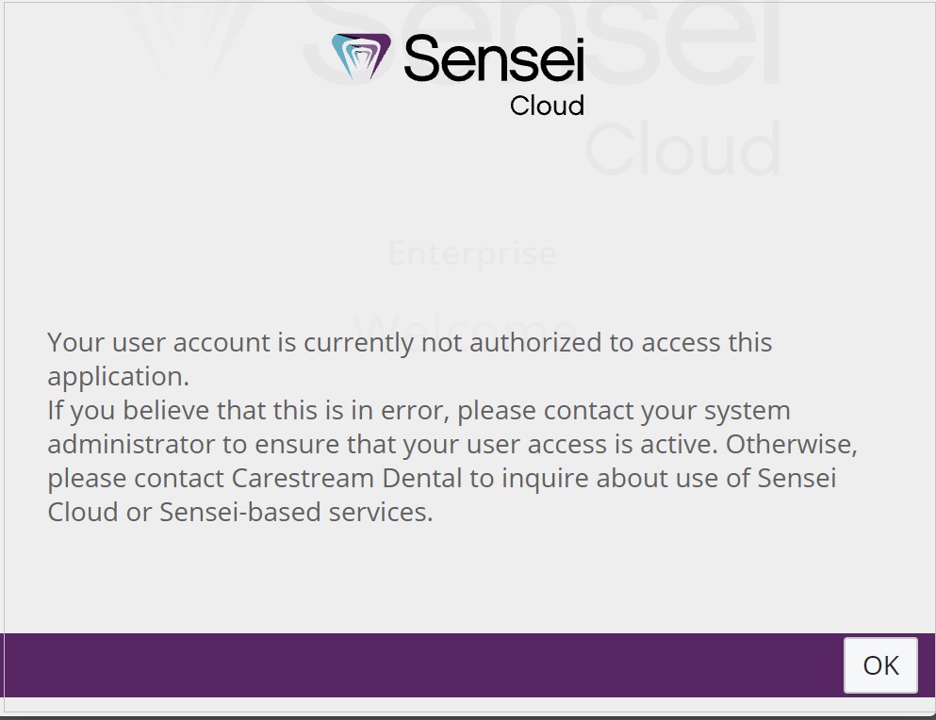Click the purple footer bar
This screenshot has width=936, height=720.
click(x=377, y=664)
